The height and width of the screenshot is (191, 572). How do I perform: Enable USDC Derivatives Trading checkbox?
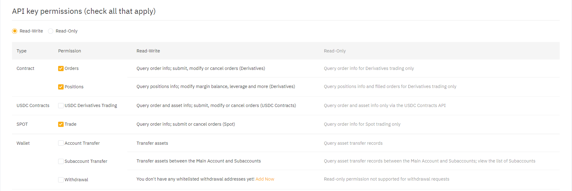(x=61, y=105)
